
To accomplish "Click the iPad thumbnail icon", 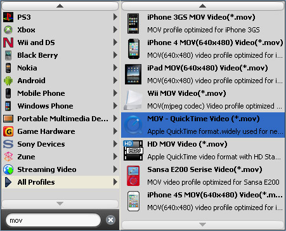I will pos(133,74).
